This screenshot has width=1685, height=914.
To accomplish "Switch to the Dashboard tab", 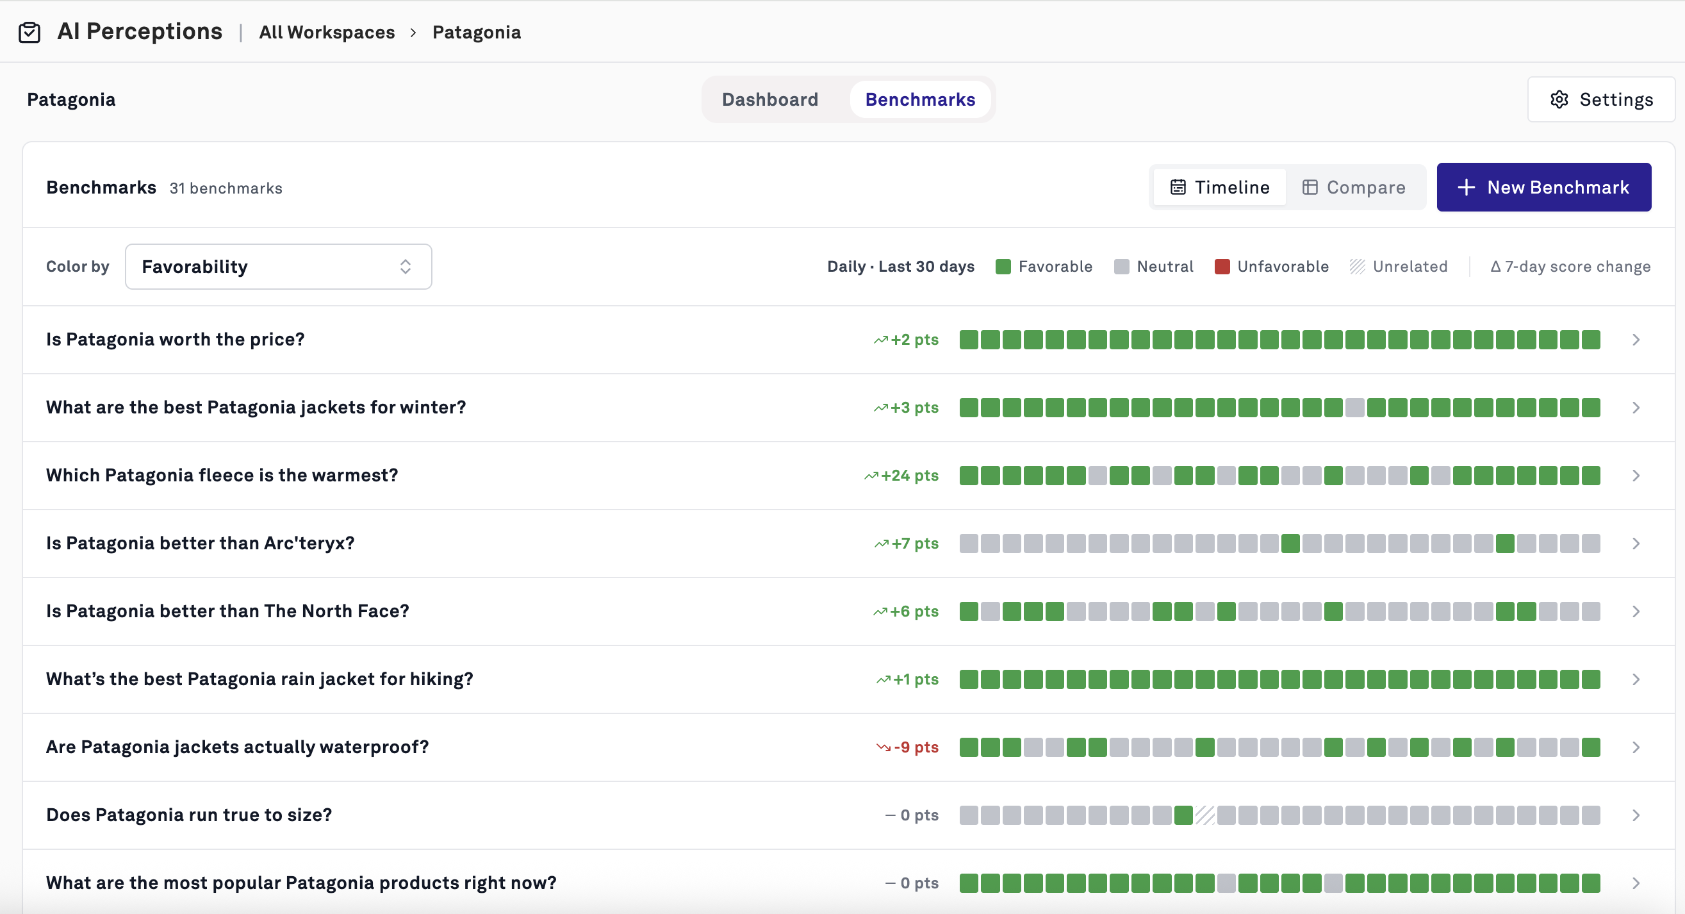I will point(770,99).
